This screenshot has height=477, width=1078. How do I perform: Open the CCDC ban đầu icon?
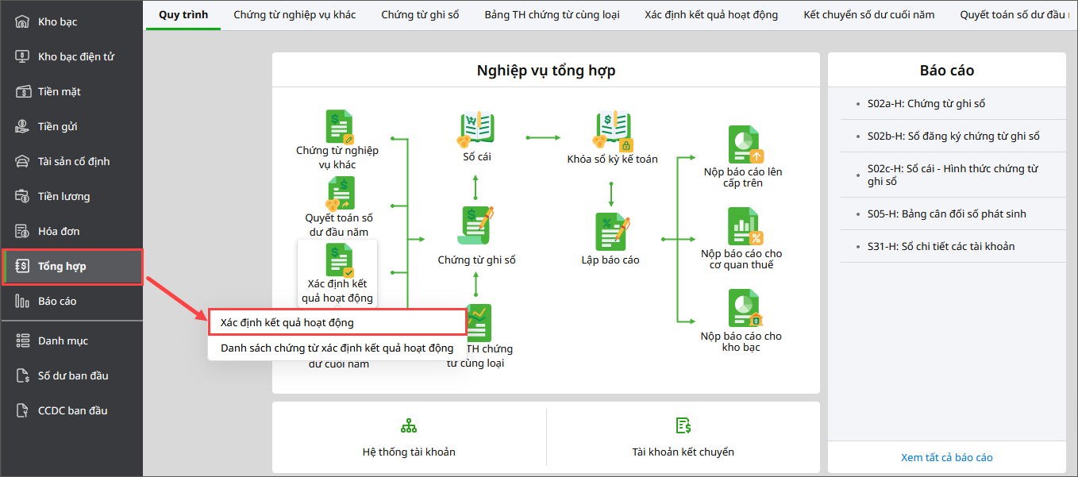(x=22, y=410)
